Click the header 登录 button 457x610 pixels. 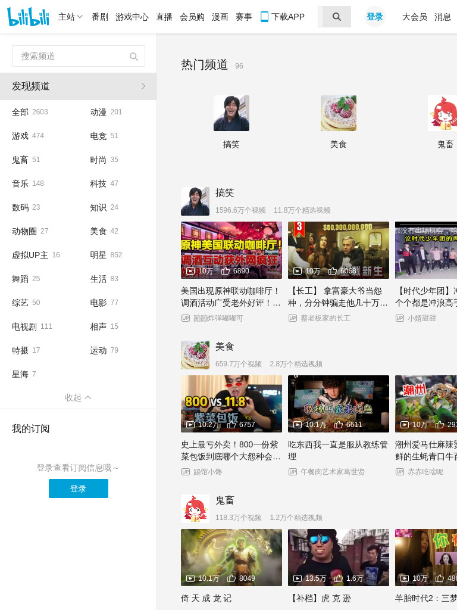click(x=375, y=17)
